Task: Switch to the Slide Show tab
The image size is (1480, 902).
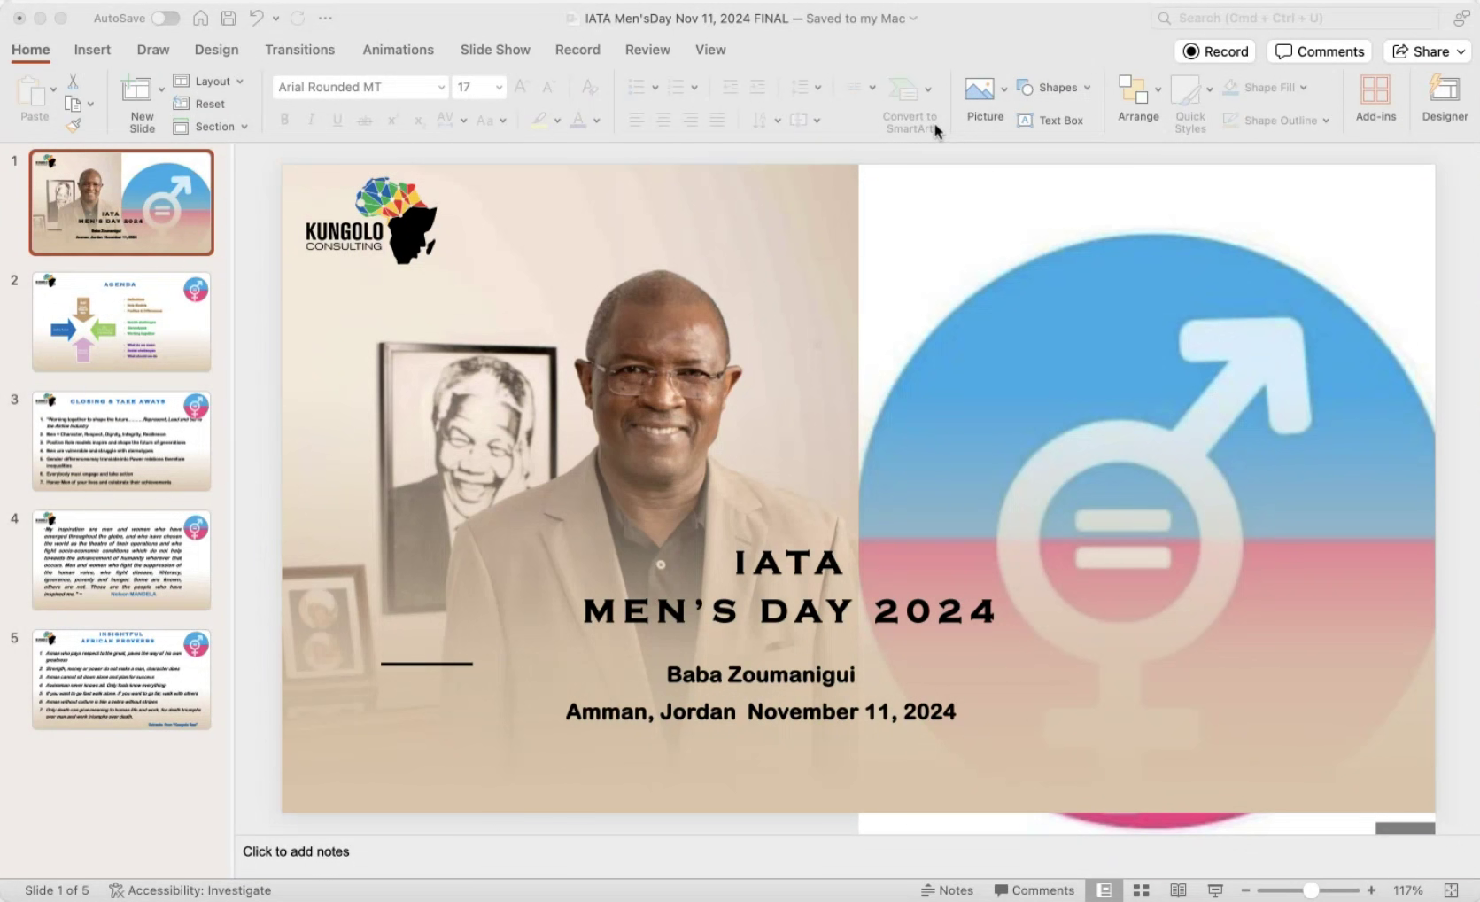Action: click(x=495, y=50)
